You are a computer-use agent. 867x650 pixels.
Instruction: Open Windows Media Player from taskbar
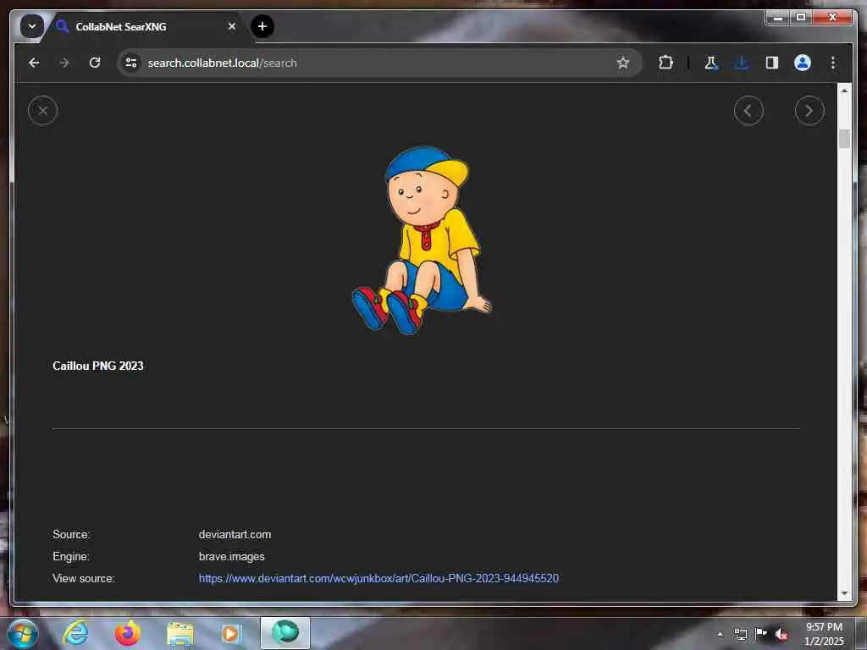tap(232, 633)
